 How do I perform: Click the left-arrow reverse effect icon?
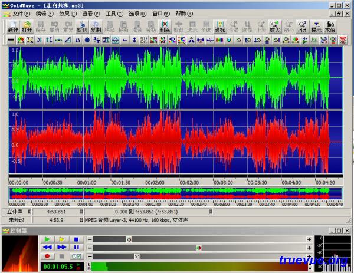[125, 40]
